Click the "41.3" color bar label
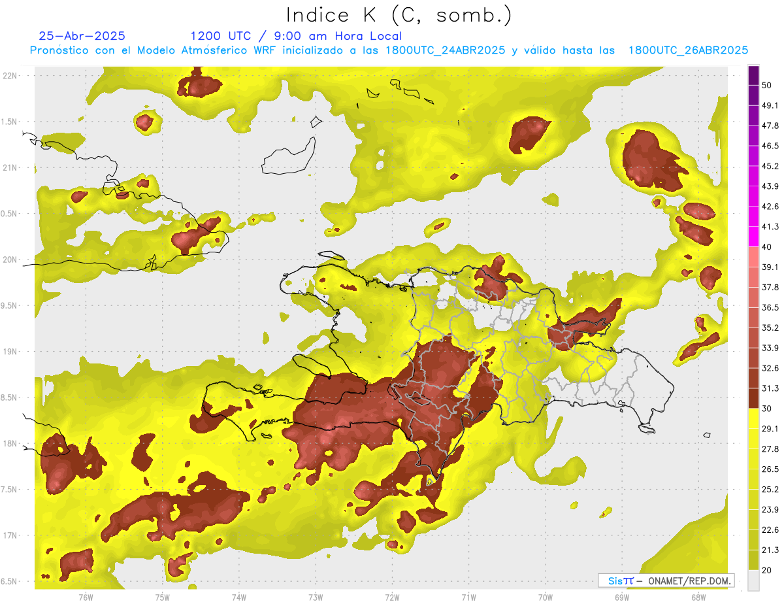Viewport: 784px width, 606px height. [x=770, y=227]
